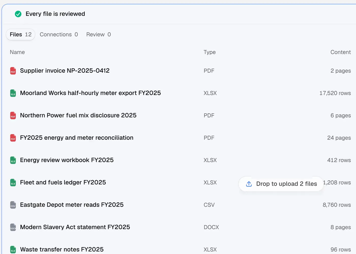This screenshot has width=356, height=254.
Task: Open Modern Slavery Act statement FY2025
Action: click(x=75, y=227)
